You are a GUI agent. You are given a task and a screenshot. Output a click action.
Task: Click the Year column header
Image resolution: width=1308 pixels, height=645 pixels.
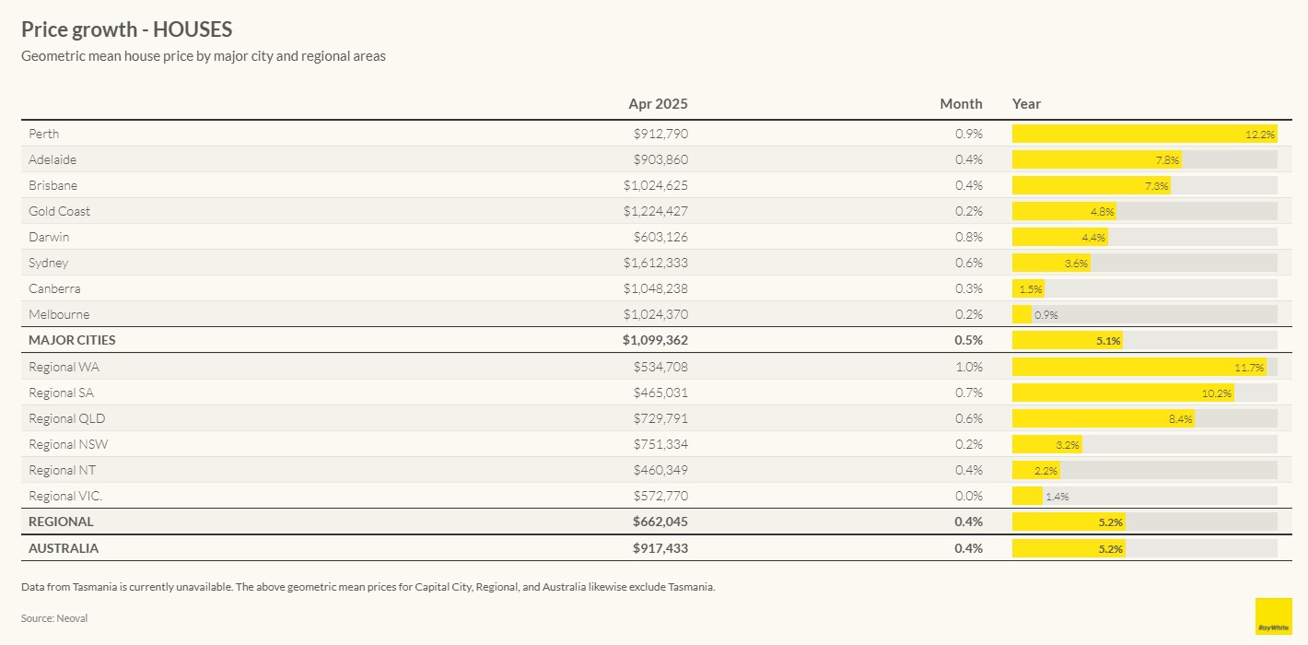pos(1026,104)
